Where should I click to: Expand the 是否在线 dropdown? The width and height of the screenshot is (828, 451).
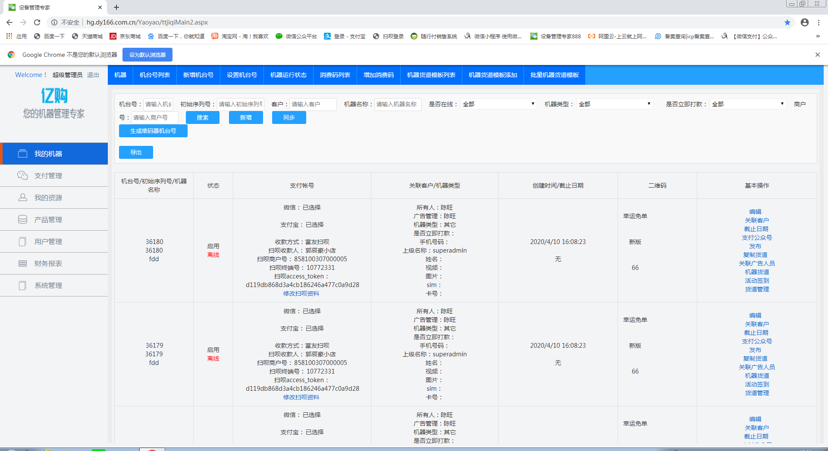(499, 104)
